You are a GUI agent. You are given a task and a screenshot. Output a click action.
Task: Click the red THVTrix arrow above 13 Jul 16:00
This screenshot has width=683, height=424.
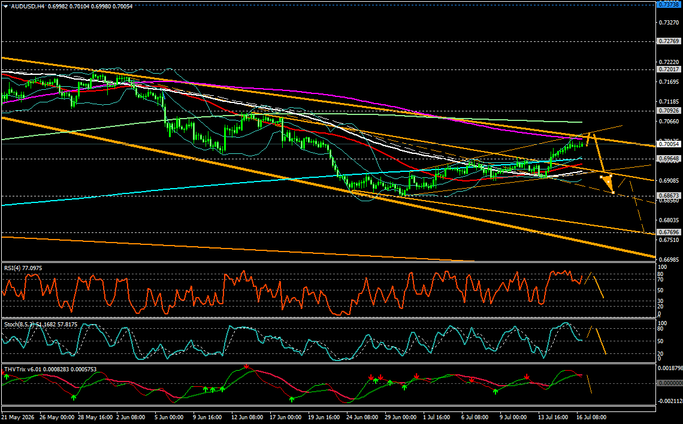tap(527, 376)
